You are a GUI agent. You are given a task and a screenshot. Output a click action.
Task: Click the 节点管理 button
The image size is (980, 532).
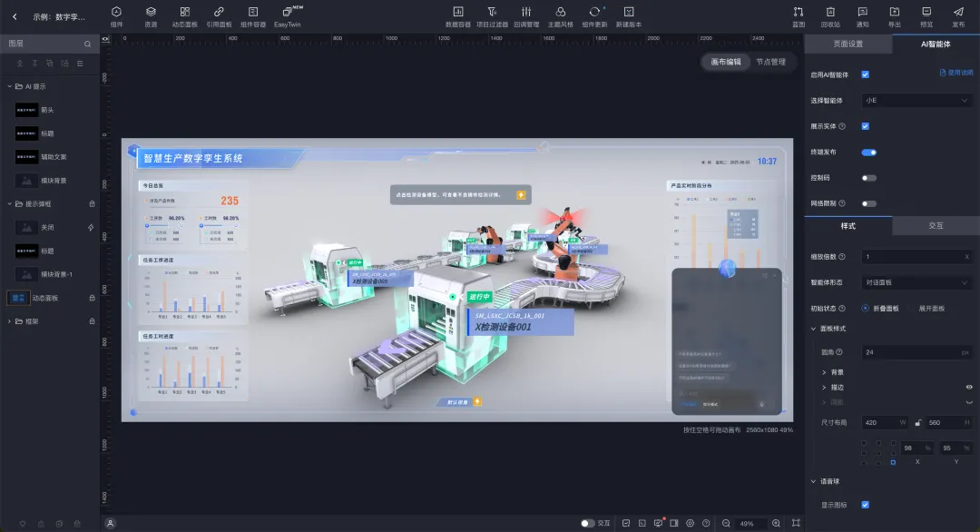coord(770,62)
